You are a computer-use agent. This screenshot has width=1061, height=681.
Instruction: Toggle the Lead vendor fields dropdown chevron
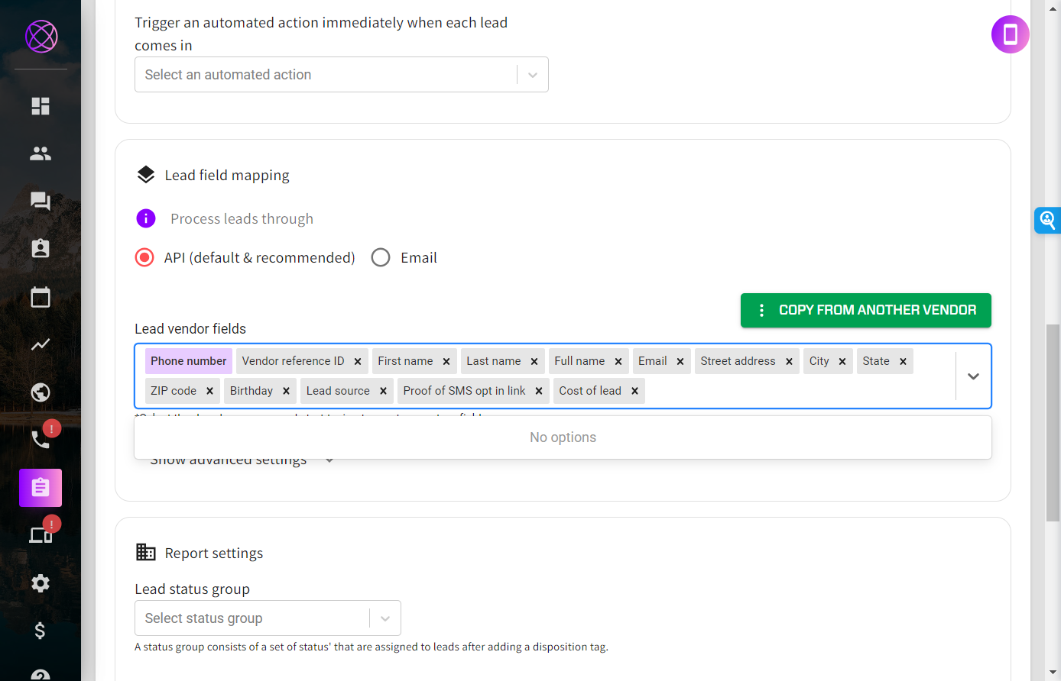(x=973, y=376)
